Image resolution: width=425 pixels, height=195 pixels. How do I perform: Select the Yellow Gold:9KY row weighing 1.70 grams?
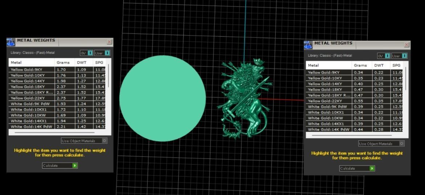[57, 70]
